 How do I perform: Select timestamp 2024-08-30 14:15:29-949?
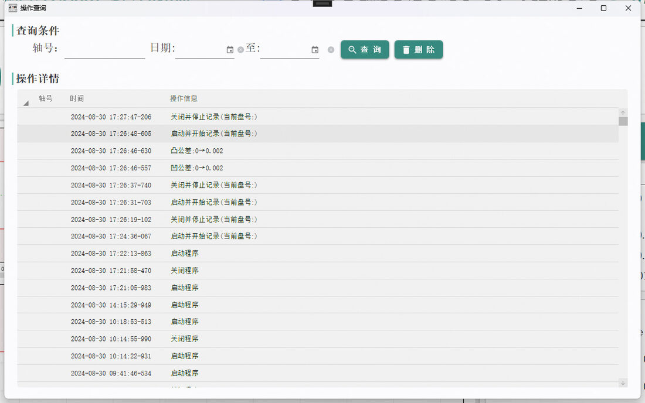pos(111,305)
